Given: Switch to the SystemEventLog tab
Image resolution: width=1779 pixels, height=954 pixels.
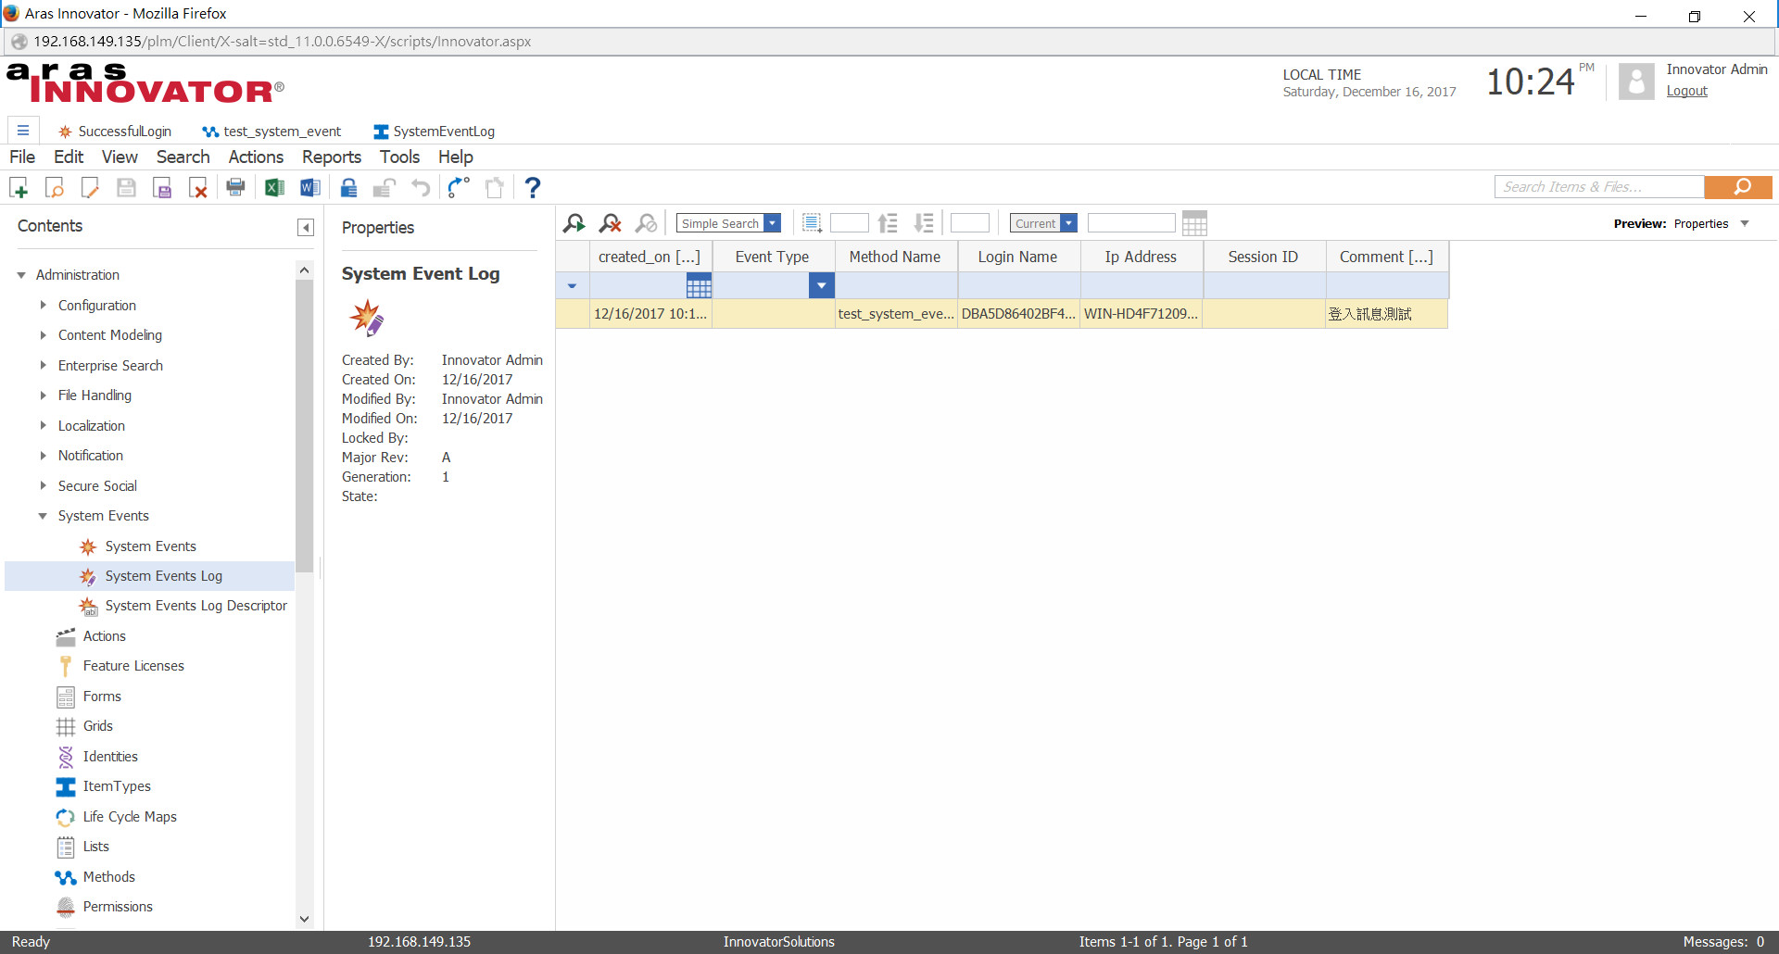Looking at the screenshot, I should coord(434,132).
